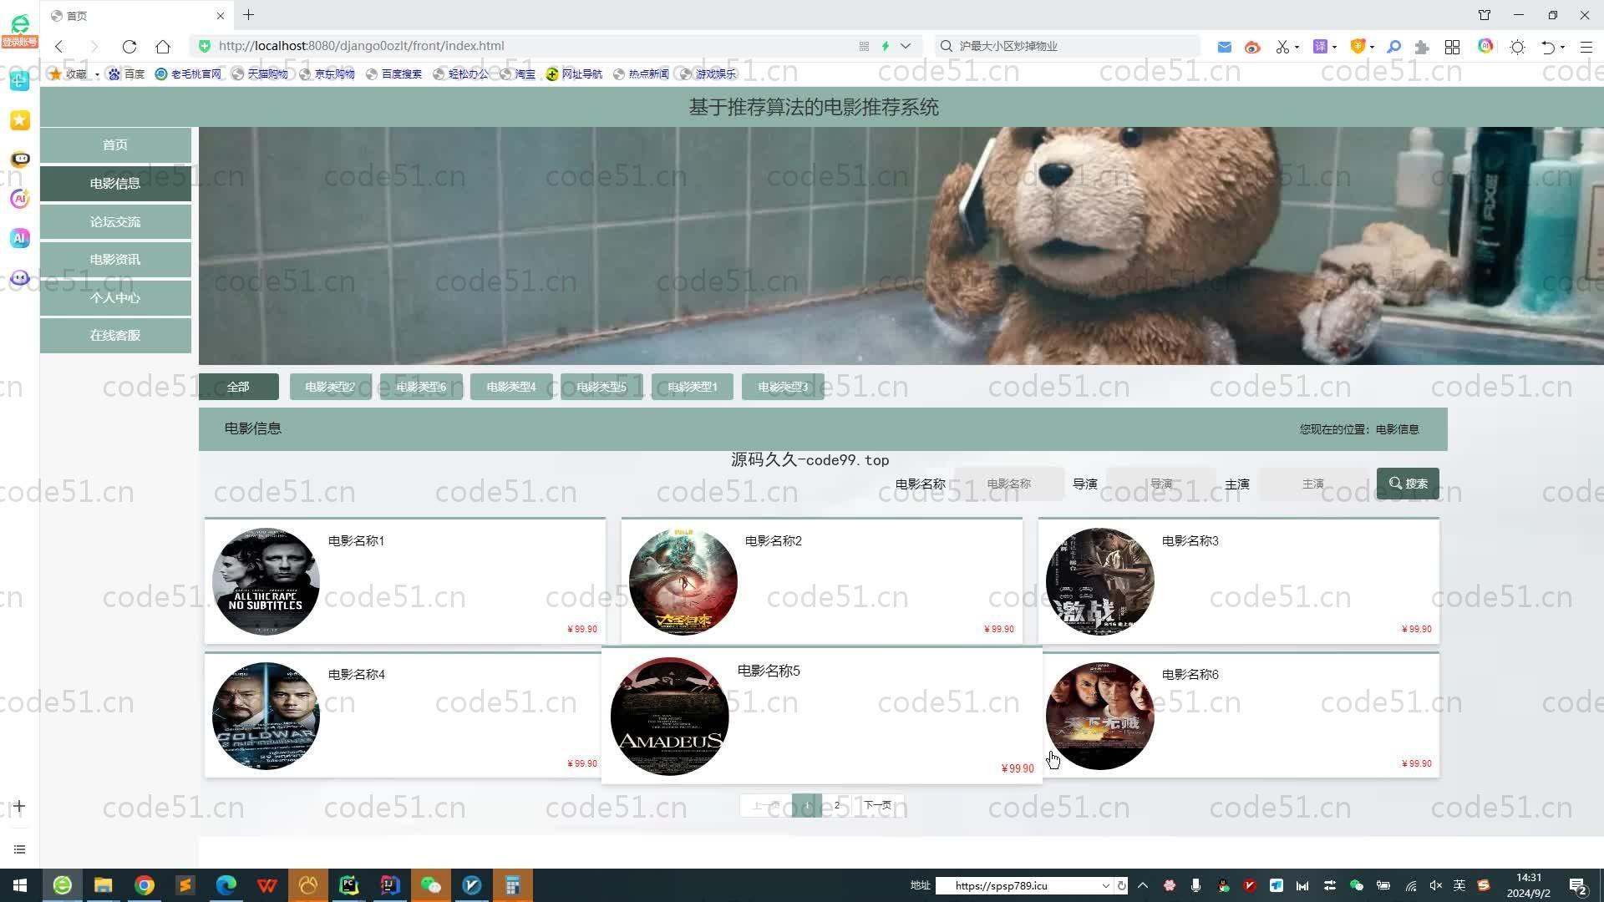Open Google Chrome from taskbar
Image resolution: width=1604 pixels, height=902 pixels.
[144, 885]
